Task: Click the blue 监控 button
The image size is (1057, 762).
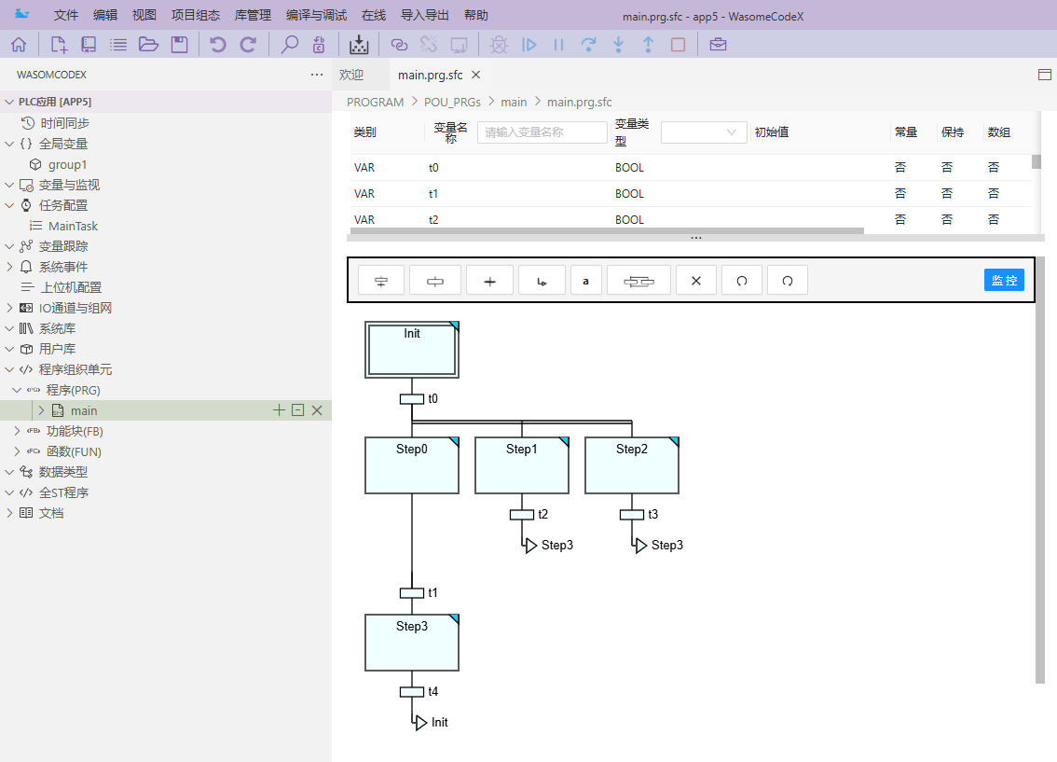Action: click(1004, 281)
